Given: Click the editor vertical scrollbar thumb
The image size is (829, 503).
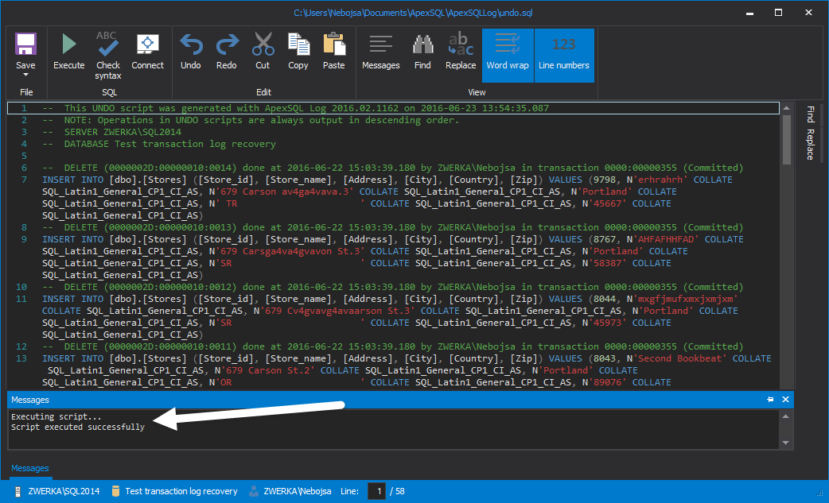Looking at the screenshot, I should [x=786, y=140].
